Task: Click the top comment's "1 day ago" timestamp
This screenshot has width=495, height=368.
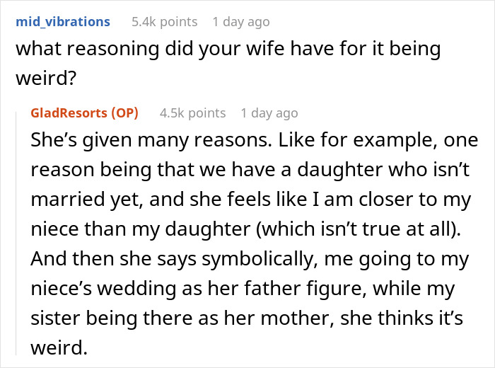Action: point(241,22)
